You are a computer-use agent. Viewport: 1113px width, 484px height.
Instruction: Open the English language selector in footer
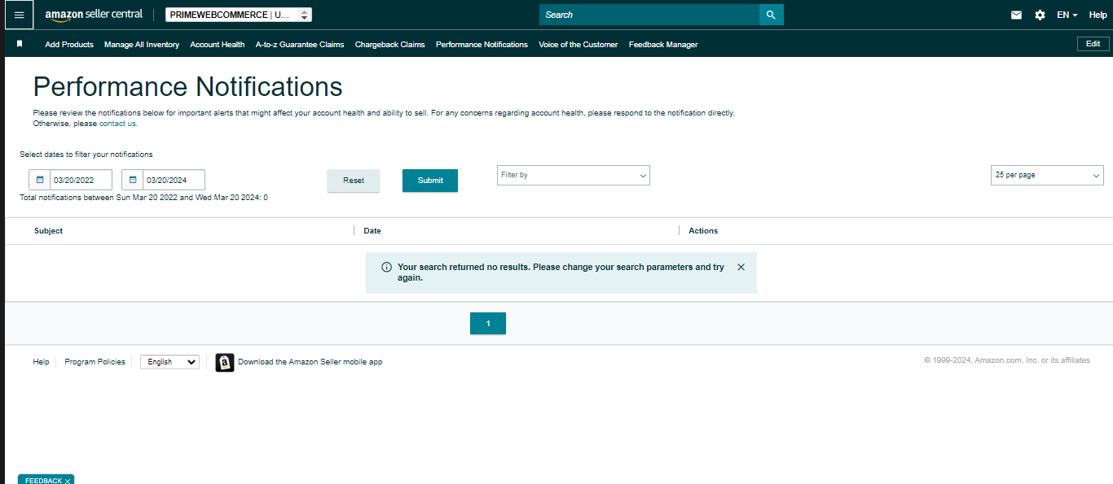tap(169, 362)
